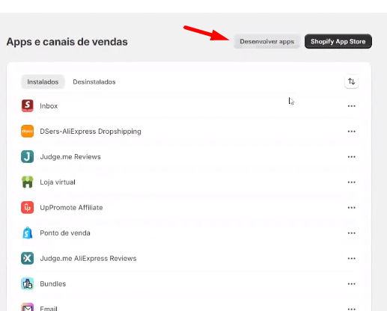387x311 pixels.
Task: Click the Bundles app icon
Action: pyautogui.click(x=28, y=284)
